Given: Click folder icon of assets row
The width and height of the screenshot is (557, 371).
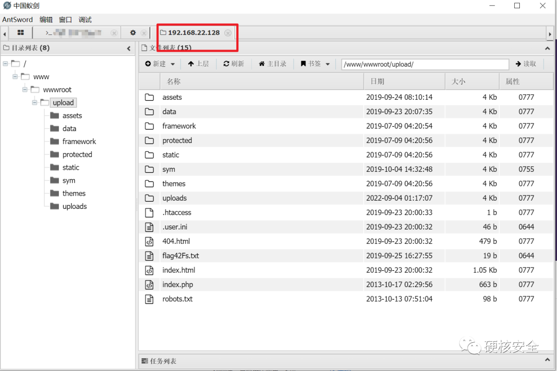Looking at the screenshot, I should click(149, 97).
